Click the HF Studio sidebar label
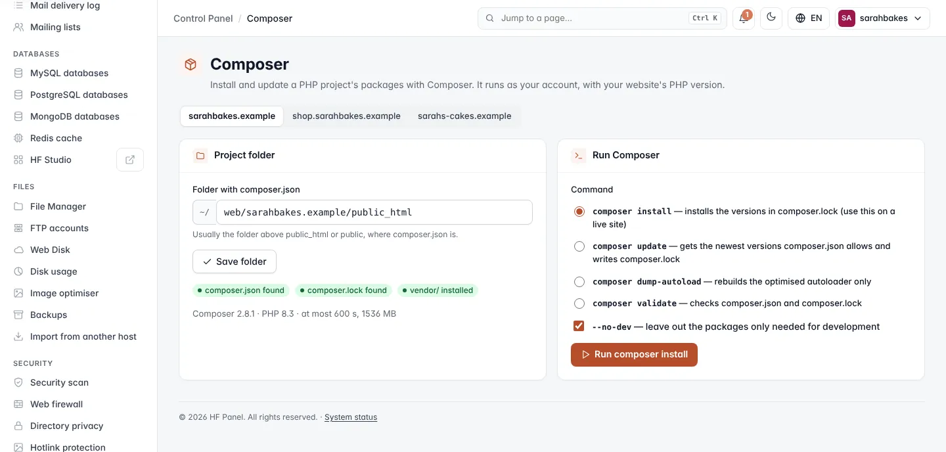The height and width of the screenshot is (452, 946). click(x=51, y=160)
